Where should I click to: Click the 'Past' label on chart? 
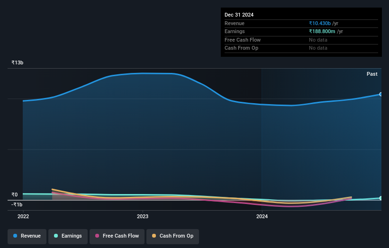[372, 74]
